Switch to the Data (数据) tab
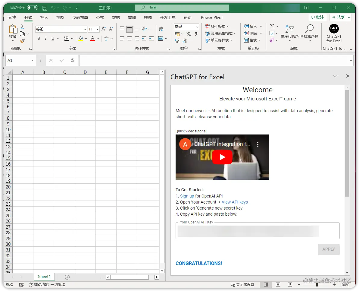 pyautogui.click(x=116, y=17)
